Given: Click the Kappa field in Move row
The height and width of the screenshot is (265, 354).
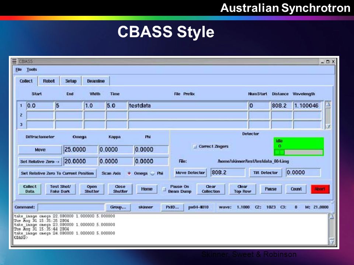Looking at the screenshot, I should point(116,150).
